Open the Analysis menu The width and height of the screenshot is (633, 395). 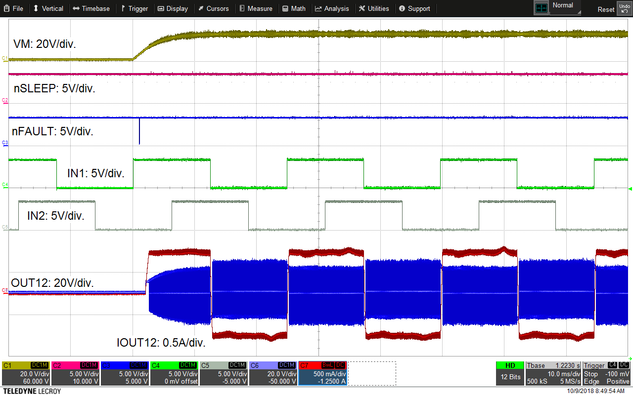[332, 8]
